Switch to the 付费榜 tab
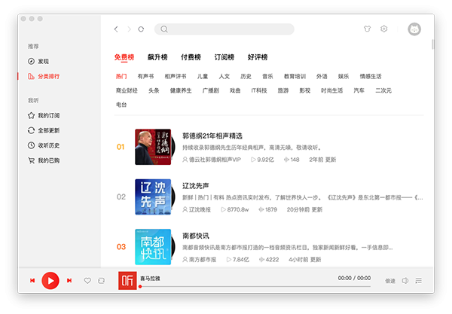 [191, 57]
